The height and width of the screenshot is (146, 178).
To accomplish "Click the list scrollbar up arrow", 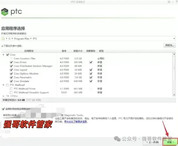I will 174,54.
